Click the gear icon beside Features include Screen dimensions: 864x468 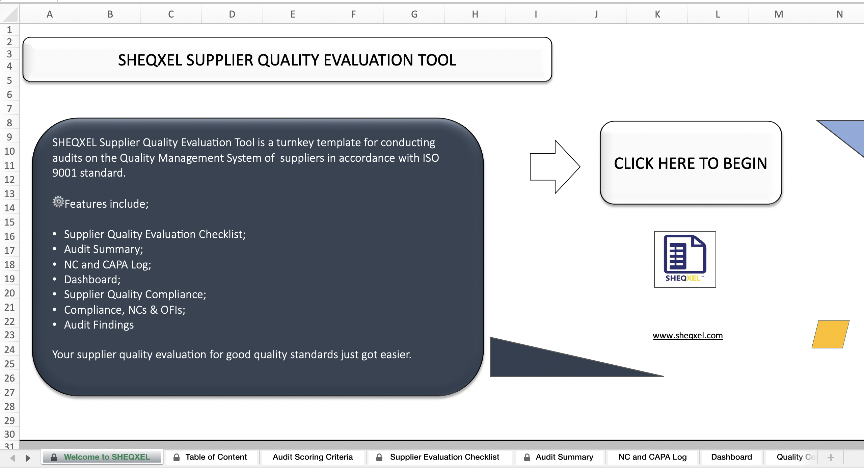(58, 202)
